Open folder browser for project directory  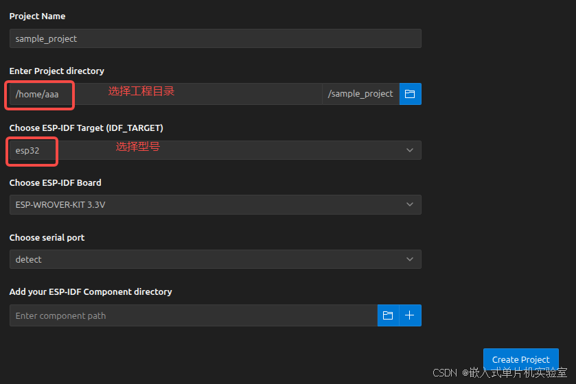pyautogui.click(x=410, y=94)
